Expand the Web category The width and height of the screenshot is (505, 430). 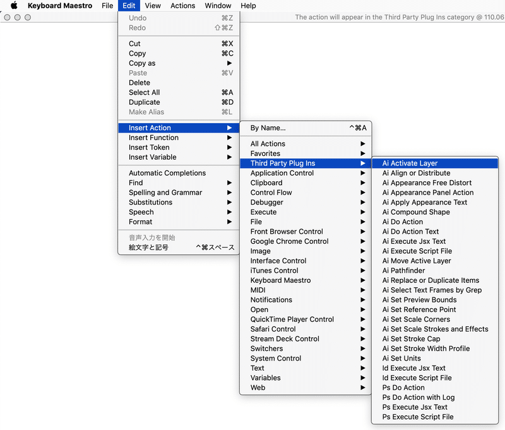click(x=306, y=388)
